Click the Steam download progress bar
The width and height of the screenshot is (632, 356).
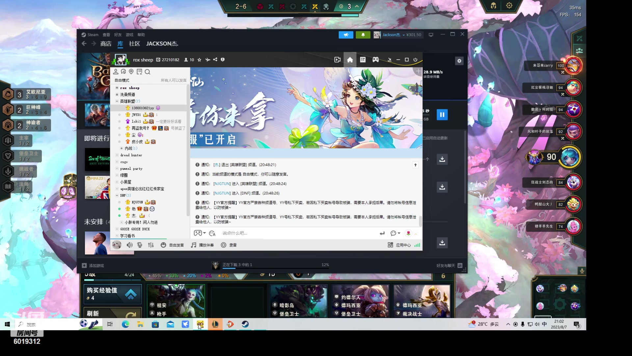[276, 268]
